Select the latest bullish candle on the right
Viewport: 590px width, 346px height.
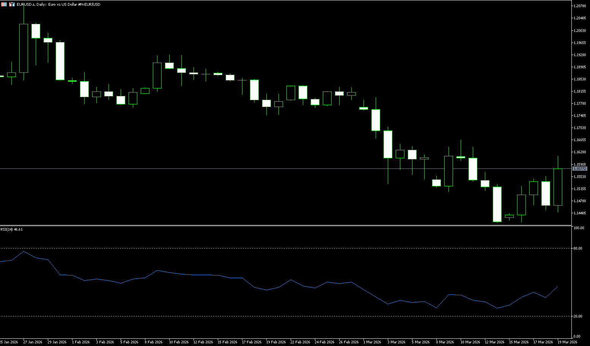click(558, 187)
